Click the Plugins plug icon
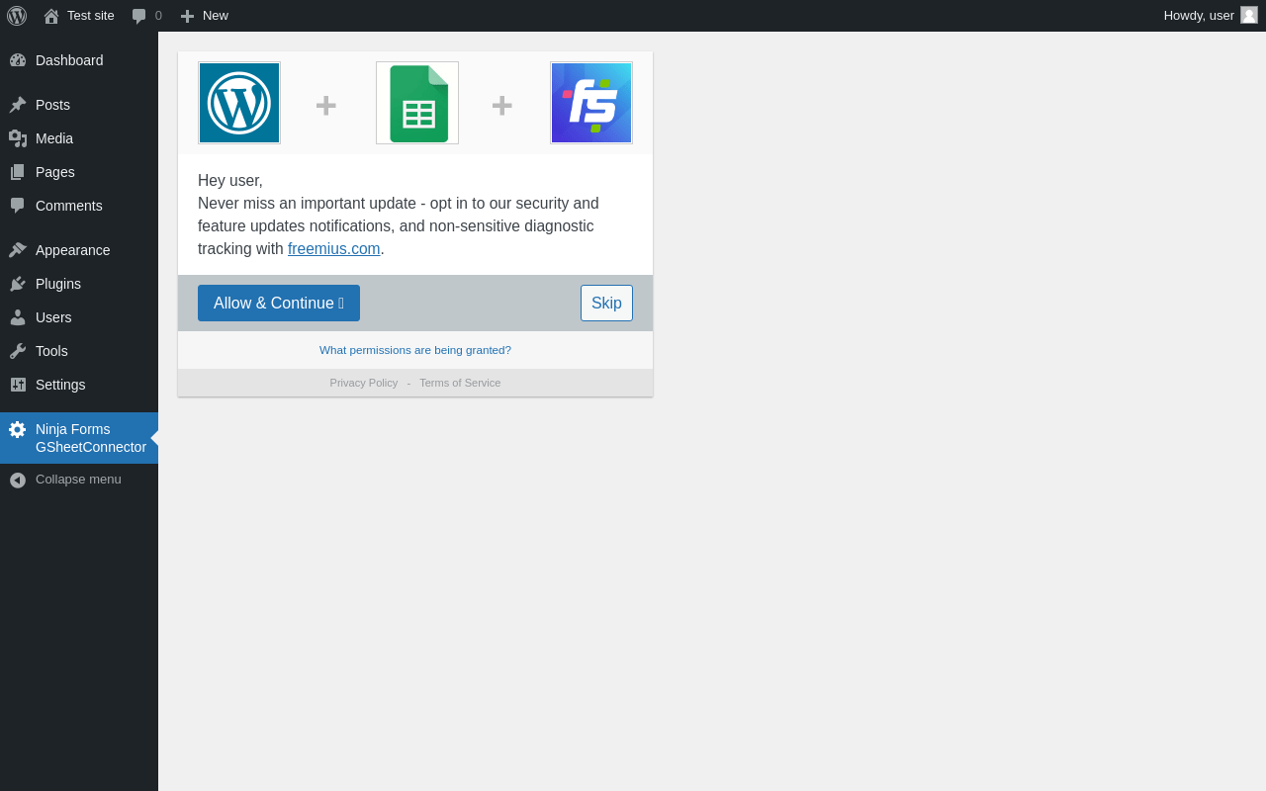1266x791 pixels. click(18, 284)
